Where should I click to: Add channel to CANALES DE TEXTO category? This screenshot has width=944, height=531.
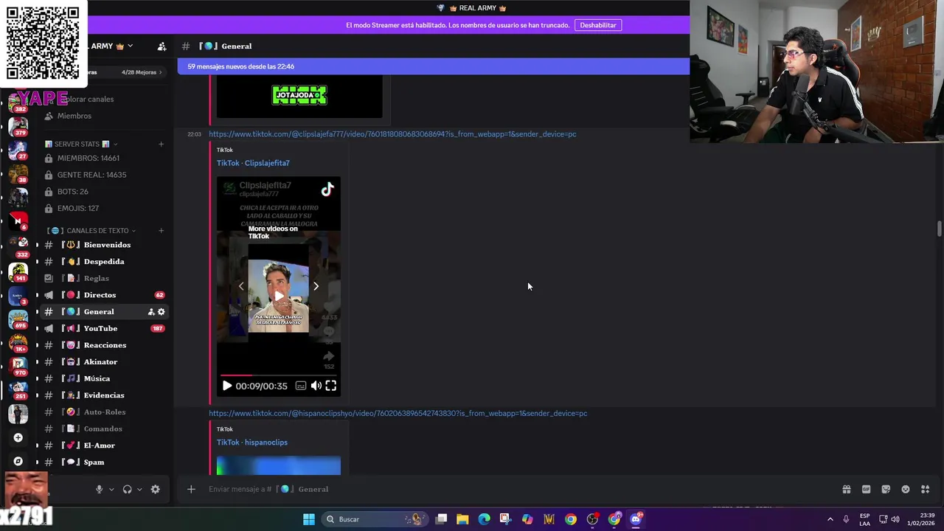pos(162,231)
